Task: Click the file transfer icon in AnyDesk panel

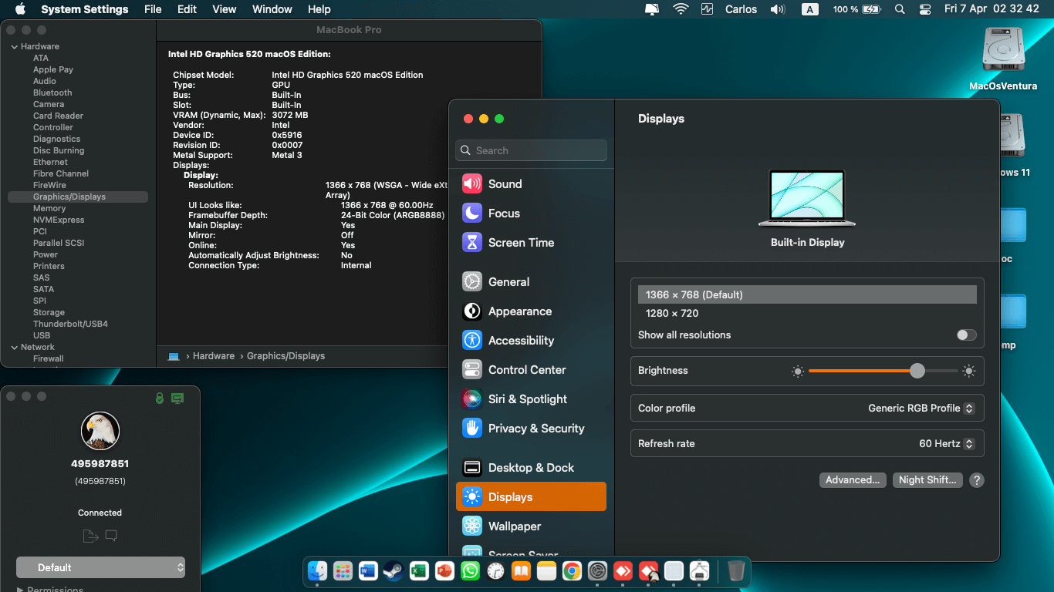Action: pyautogui.click(x=90, y=536)
